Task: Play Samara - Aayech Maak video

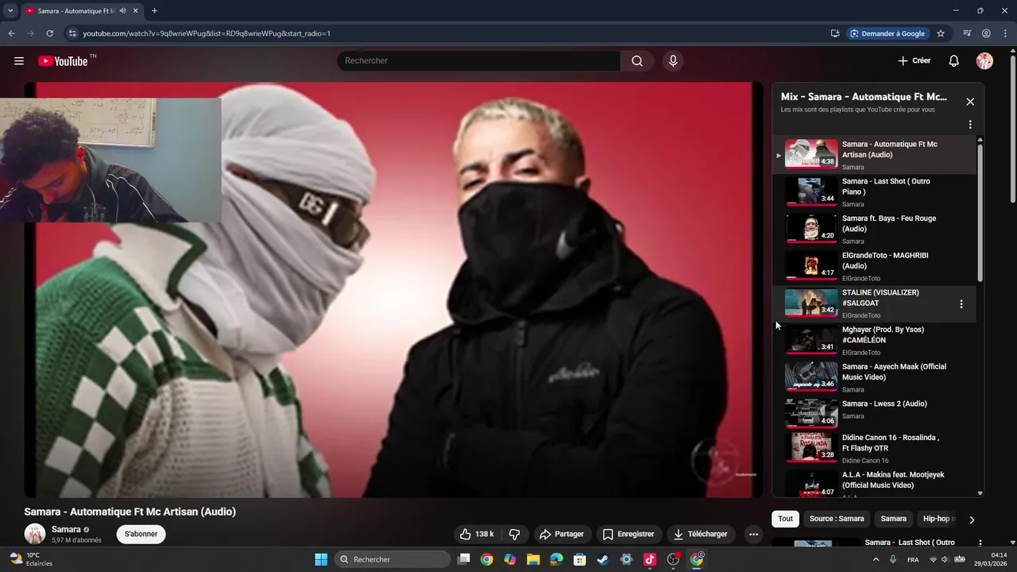Action: (x=874, y=378)
